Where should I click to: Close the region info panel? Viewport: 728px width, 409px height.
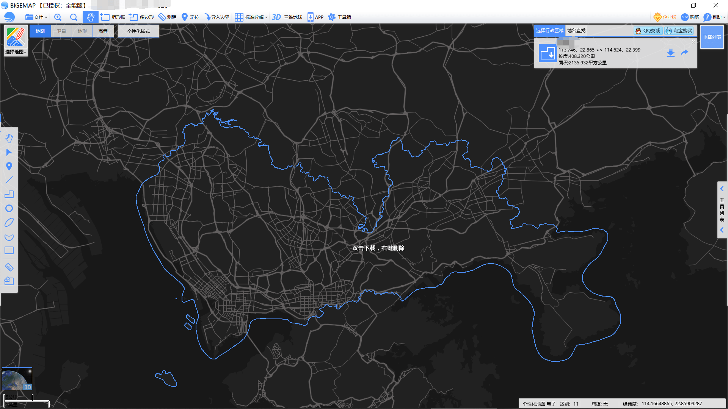click(693, 42)
